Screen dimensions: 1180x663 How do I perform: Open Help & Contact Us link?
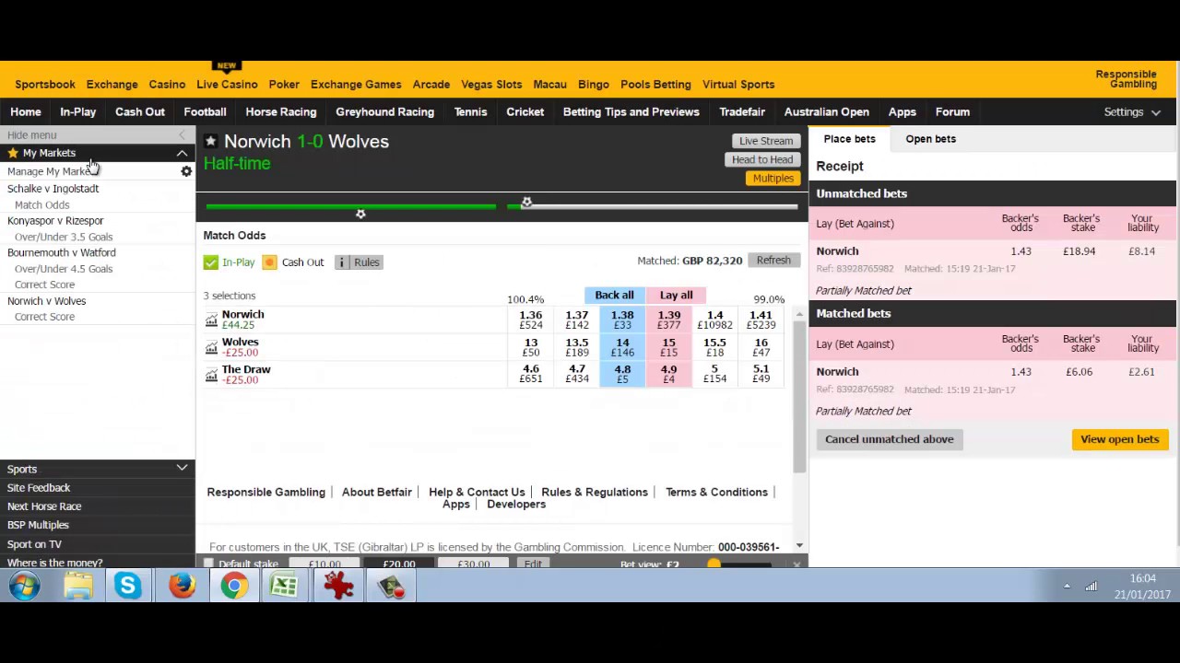pyautogui.click(x=477, y=492)
